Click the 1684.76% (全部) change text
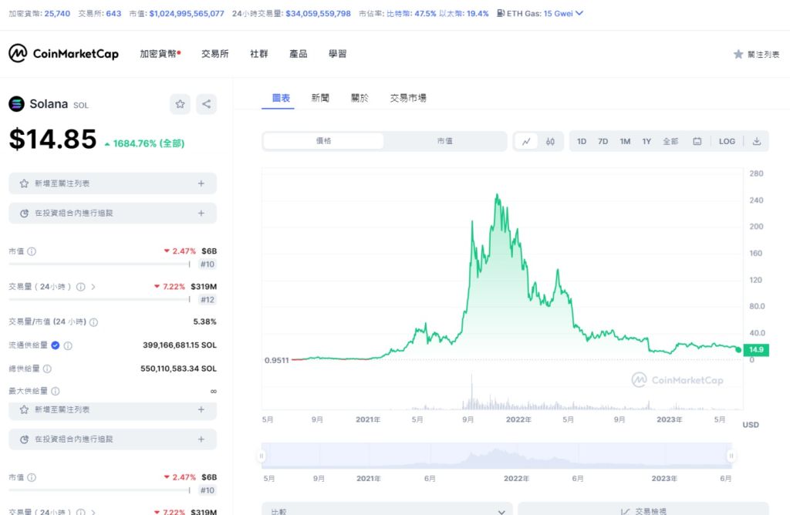Image resolution: width=790 pixels, height=515 pixels. 149,143
